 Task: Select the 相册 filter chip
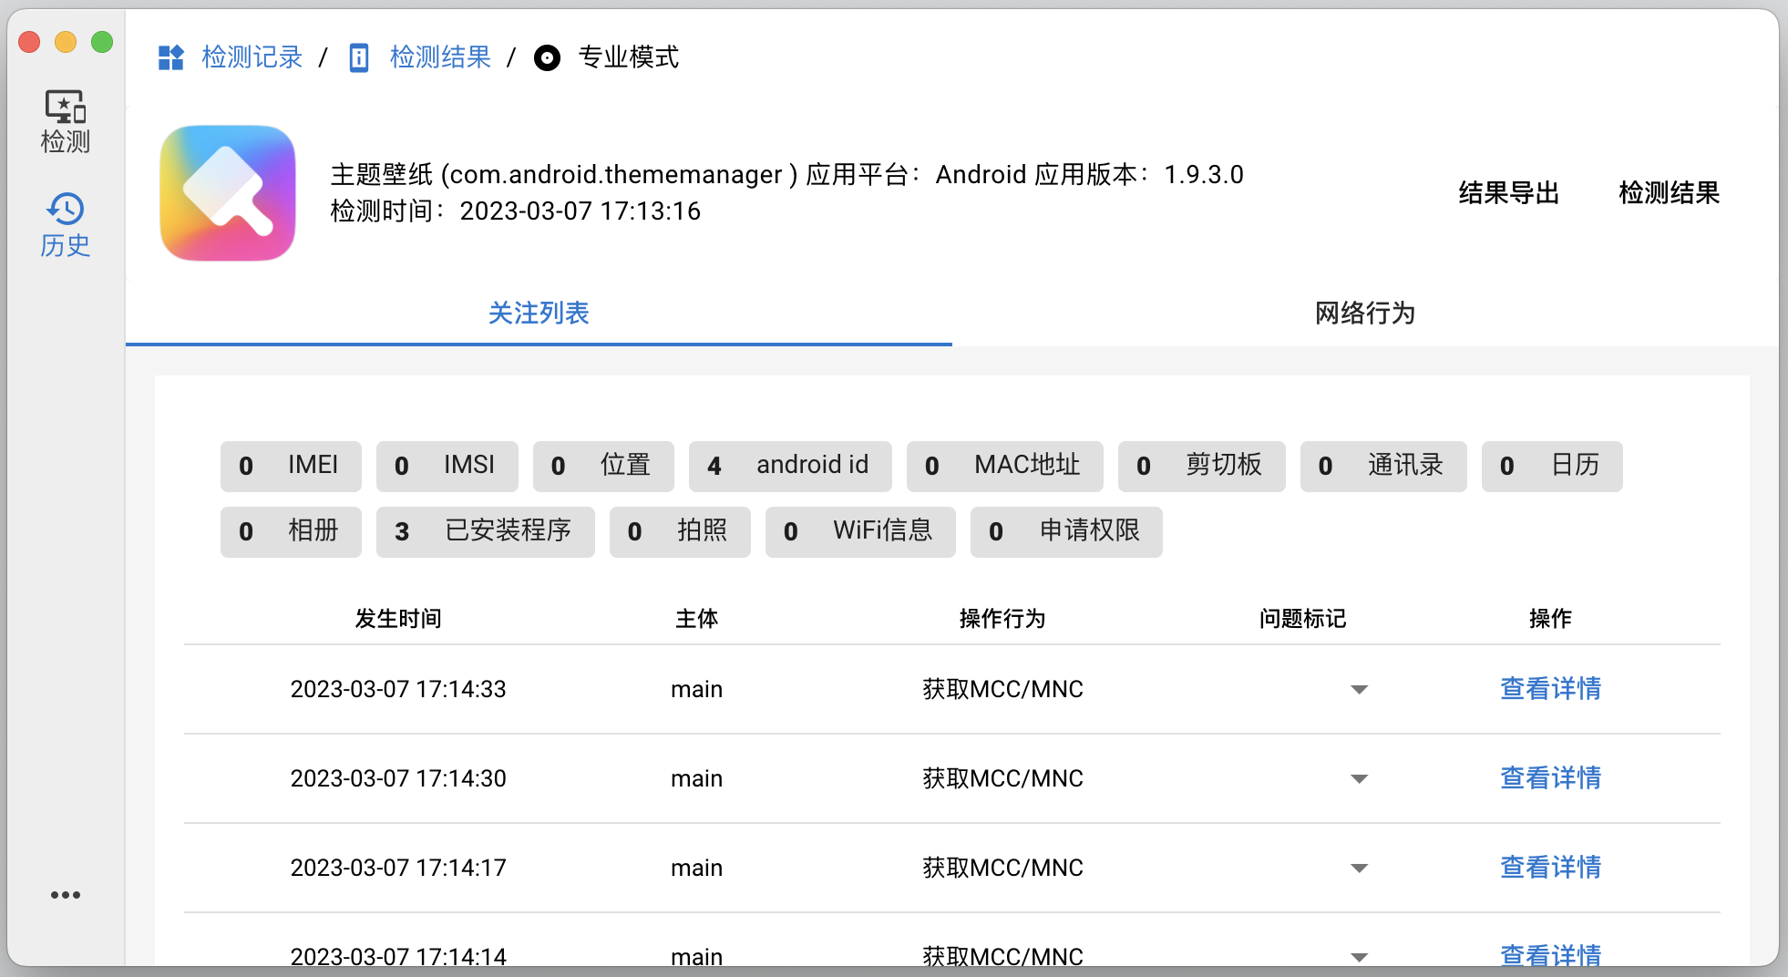(x=291, y=532)
